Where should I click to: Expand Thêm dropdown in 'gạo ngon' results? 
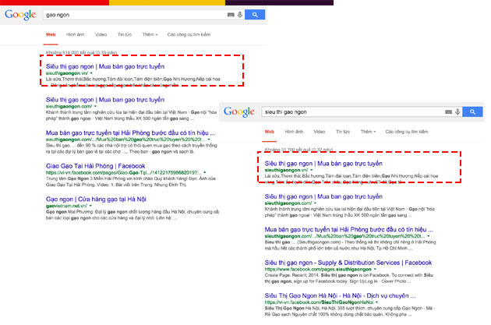click(150, 34)
